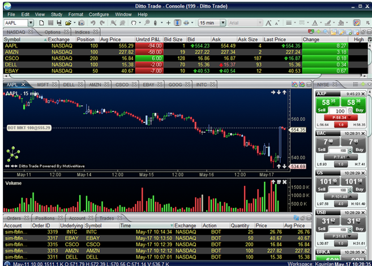Switch to the Options watchlist tab
Screen dimensions: 372x266
pos(53,32)
